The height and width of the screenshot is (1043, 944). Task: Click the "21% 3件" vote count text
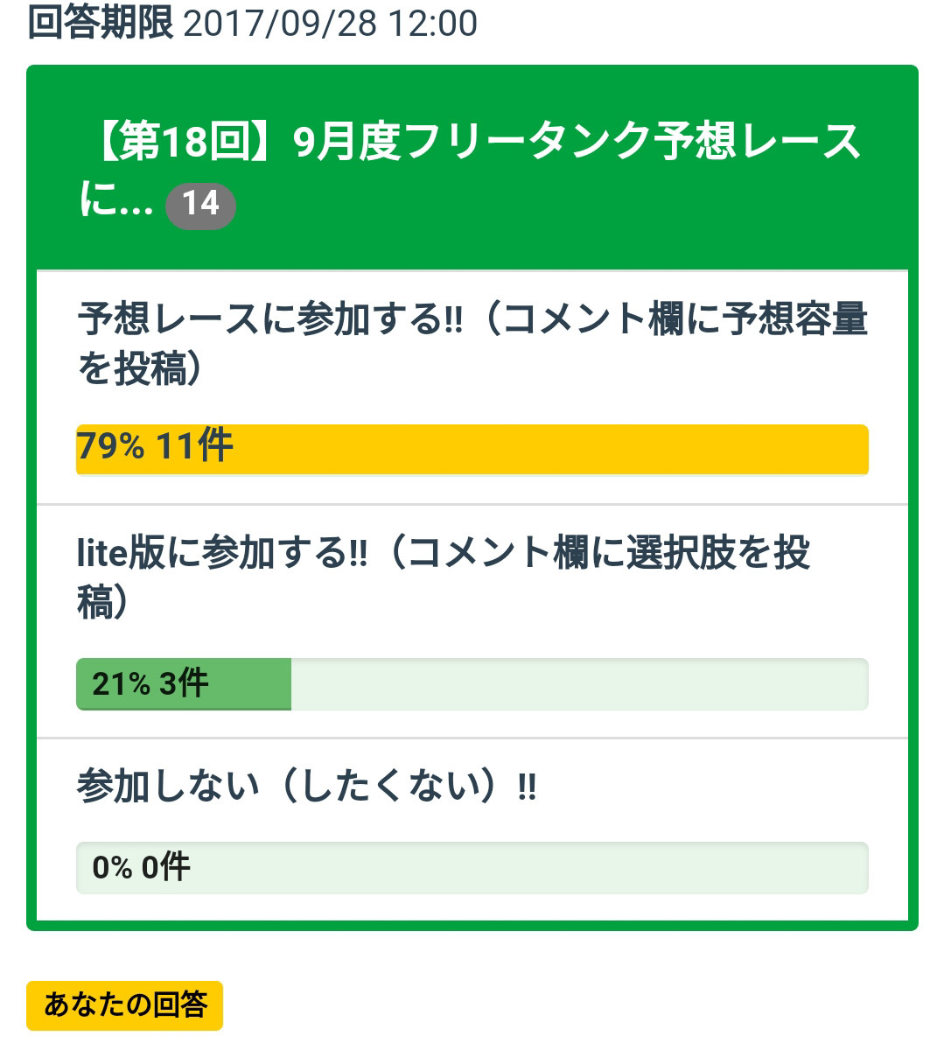click(150, 683)
